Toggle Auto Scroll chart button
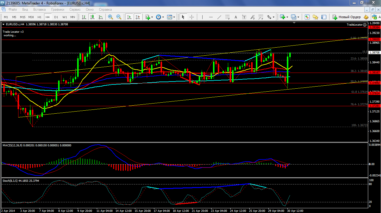 (129, 17)
